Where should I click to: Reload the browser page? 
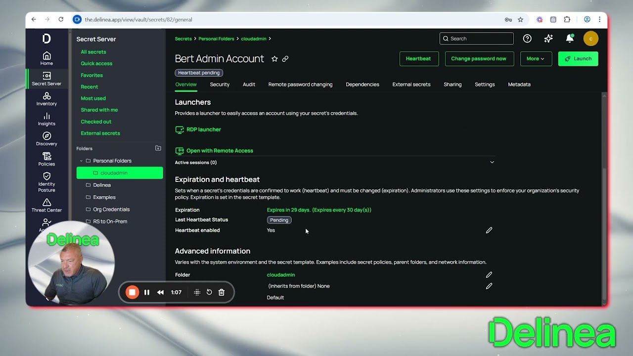click(x=61, y=20)
